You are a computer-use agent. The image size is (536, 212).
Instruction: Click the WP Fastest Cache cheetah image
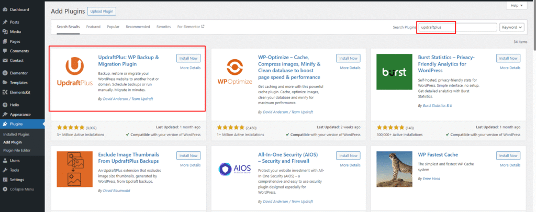tap(395, 169)
